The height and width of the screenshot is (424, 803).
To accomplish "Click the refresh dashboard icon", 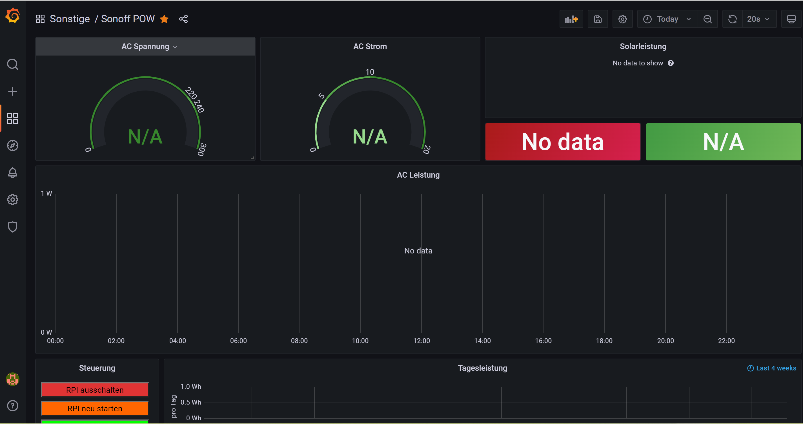I will coord(732,19).
